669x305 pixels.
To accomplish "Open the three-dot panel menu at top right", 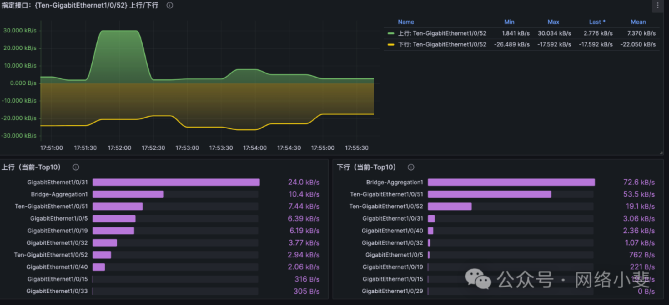I will click(x=657, y=5).
